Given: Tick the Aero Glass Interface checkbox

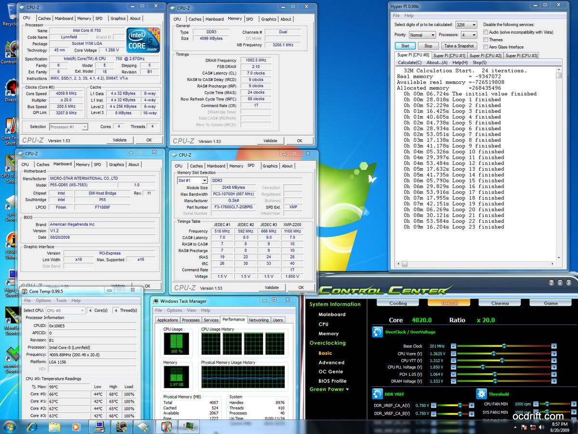Looking at the screenshot, I should 486,47.
